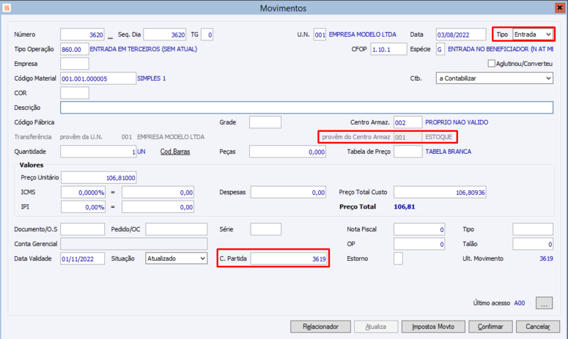Click the provêm do Centro Armaz field 001
568x339 pixels.
[408, 137]
